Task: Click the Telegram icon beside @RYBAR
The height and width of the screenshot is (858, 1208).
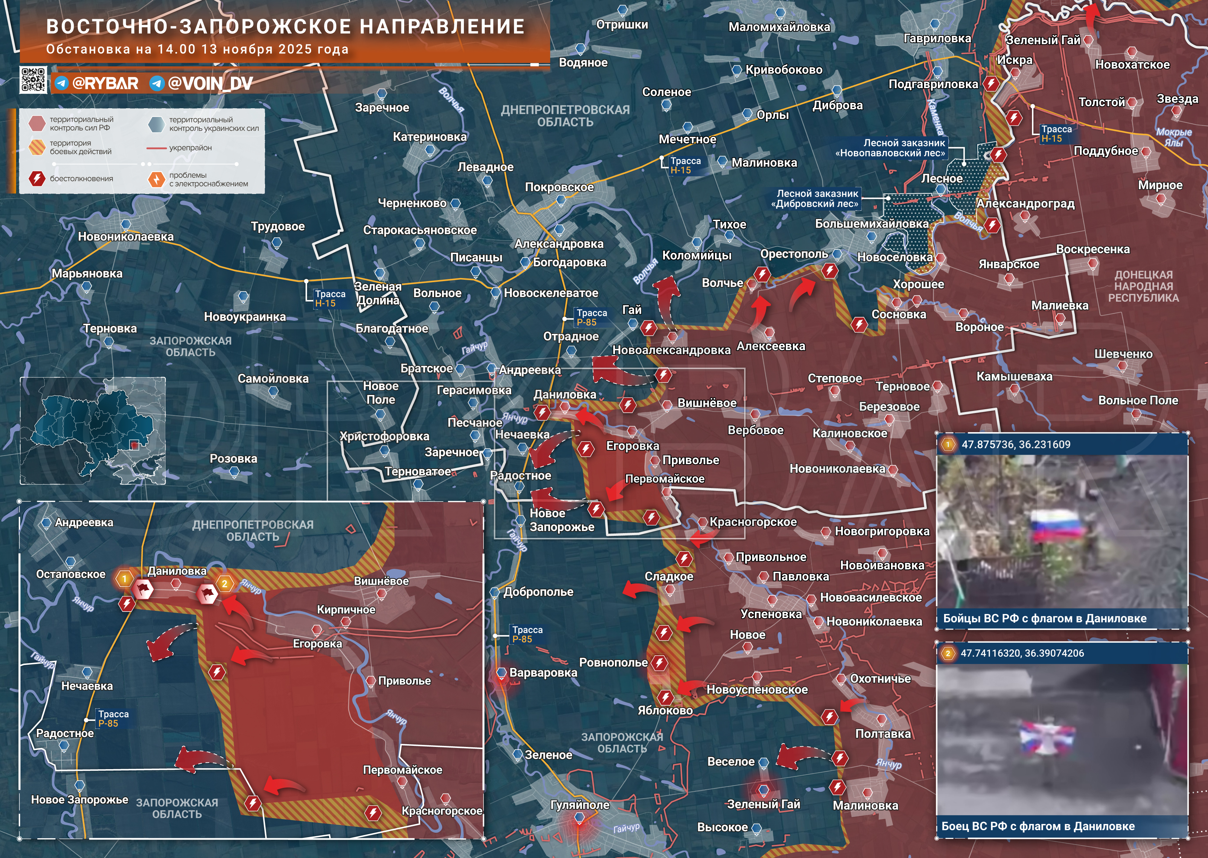Action: [61, 84]
